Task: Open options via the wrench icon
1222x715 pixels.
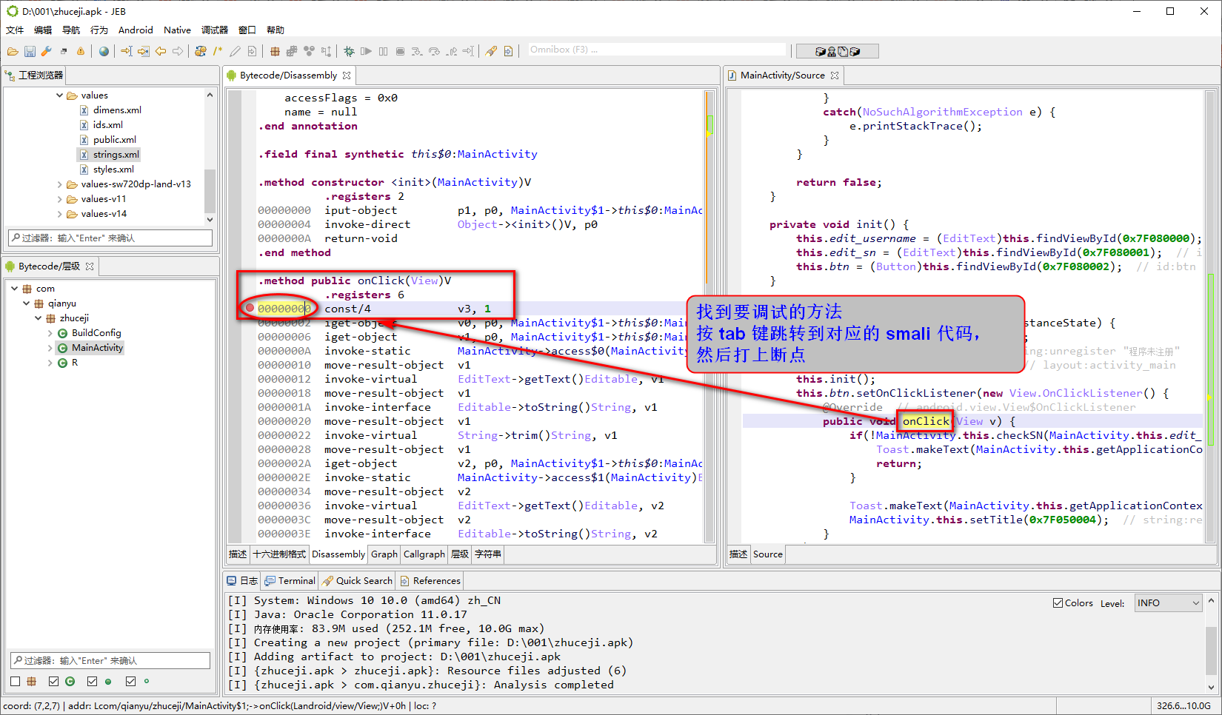Action: pyautogui.click(x=46, y=50)
